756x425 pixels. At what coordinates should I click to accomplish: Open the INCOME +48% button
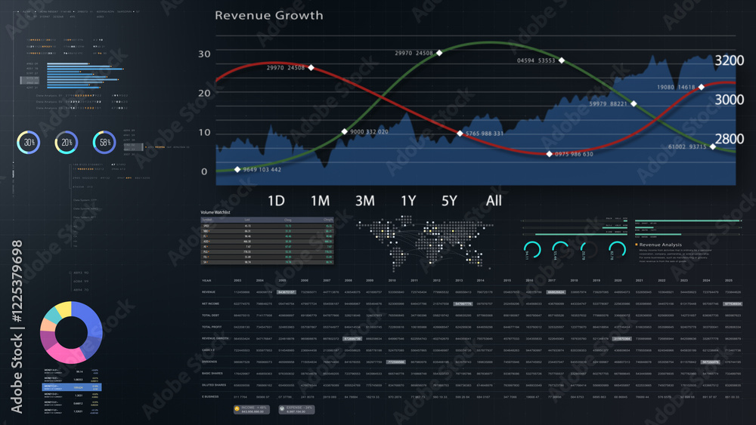coord(253,410)
